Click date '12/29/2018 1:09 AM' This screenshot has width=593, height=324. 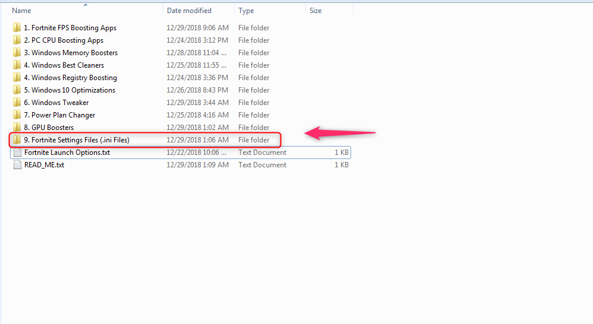click(198, 164)
